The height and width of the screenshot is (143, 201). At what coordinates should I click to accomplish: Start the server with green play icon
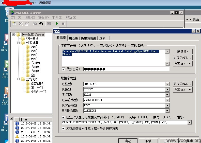[x=57, y=24]
